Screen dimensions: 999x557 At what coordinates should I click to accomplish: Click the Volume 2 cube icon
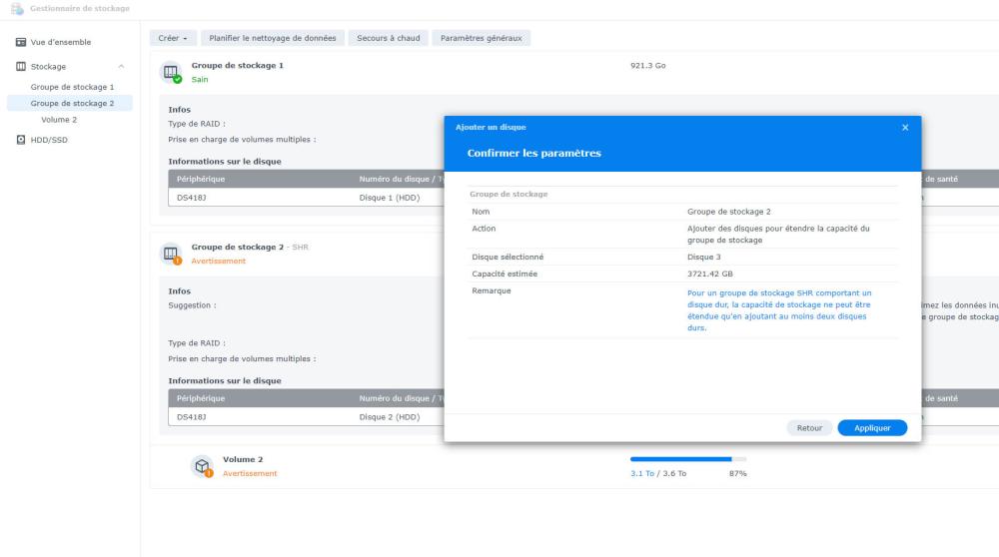tap(201, 466)
